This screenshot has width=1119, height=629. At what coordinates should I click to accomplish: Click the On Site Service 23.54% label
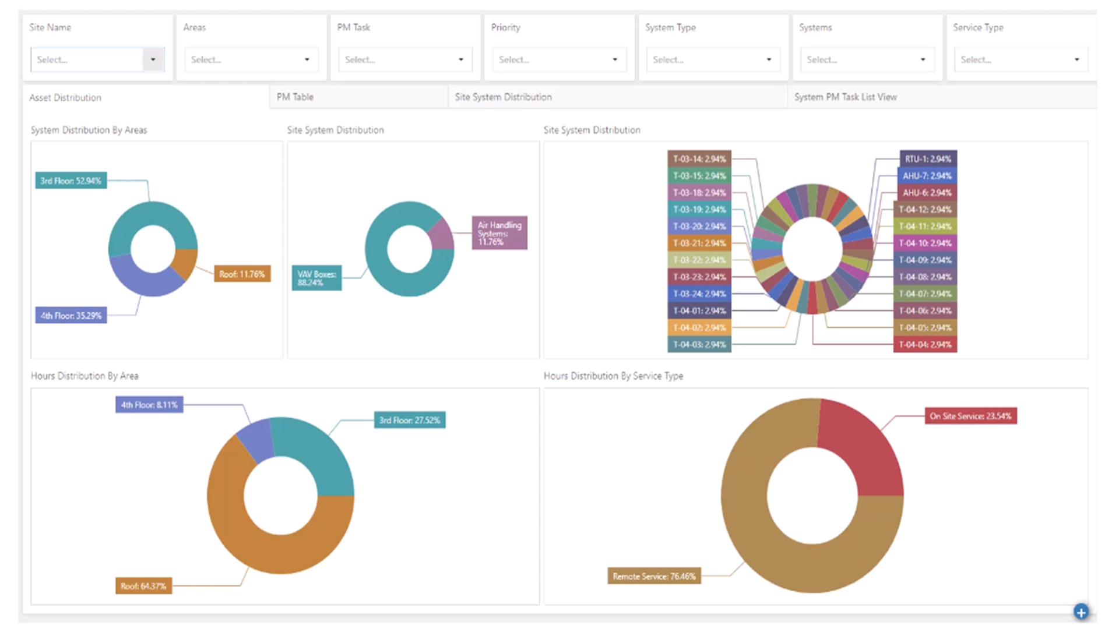tap(970, 416)
